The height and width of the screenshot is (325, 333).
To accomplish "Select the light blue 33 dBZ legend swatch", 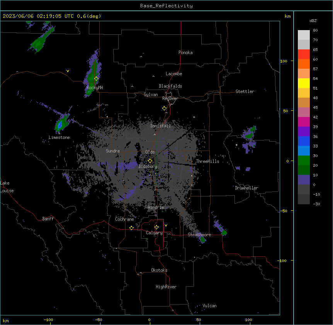I will click(304, 151).
